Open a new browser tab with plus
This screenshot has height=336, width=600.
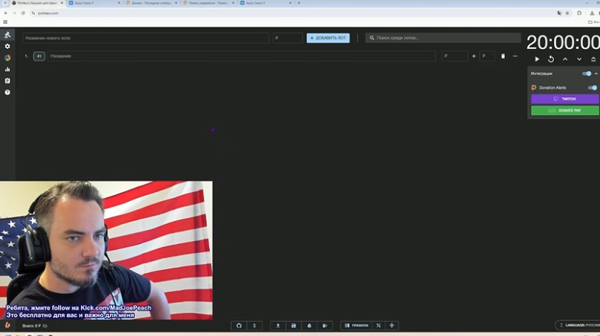point(299,3)
